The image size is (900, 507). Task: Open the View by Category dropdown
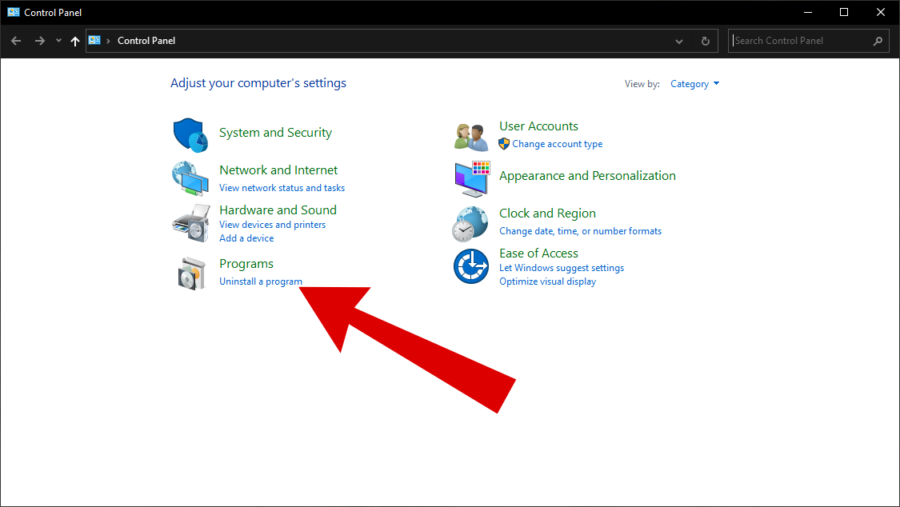pos(694,84)
